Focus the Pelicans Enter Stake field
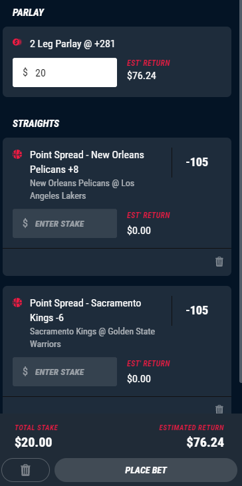 [64, 223]
